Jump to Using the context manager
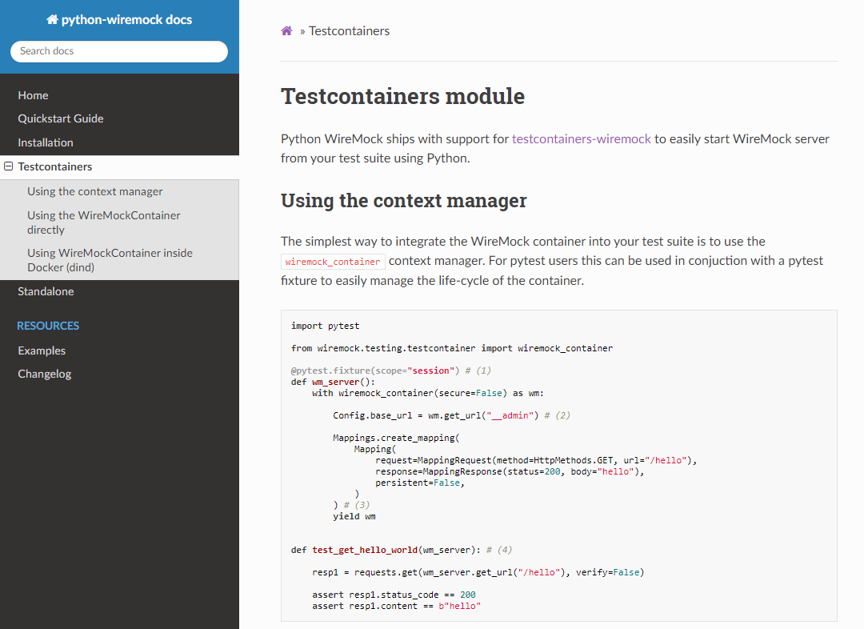 (94, 191)
